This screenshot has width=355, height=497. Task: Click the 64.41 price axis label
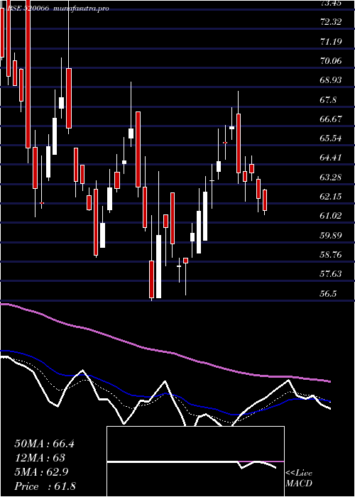click(332, 158)
